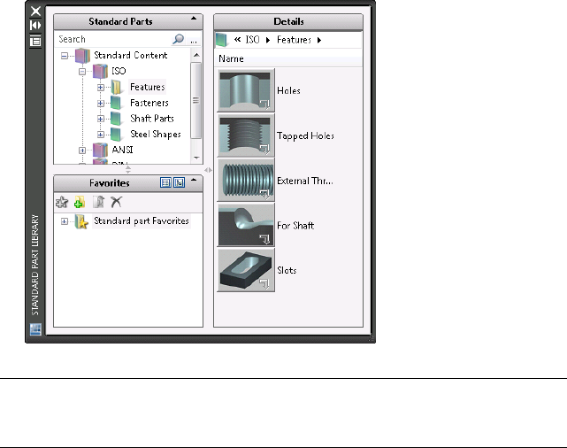567x448 pixels.
Task: Click the tree scrollbar thumb
Action: tap(195, 101)
